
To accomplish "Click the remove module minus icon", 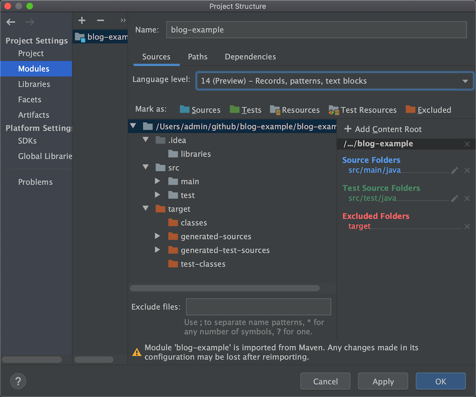I will pos(100,20).
